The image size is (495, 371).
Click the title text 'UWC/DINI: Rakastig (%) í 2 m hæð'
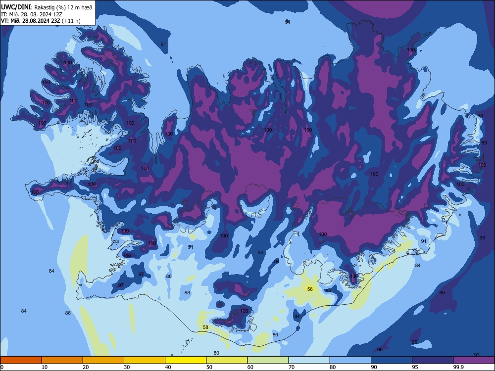(47, 7)
